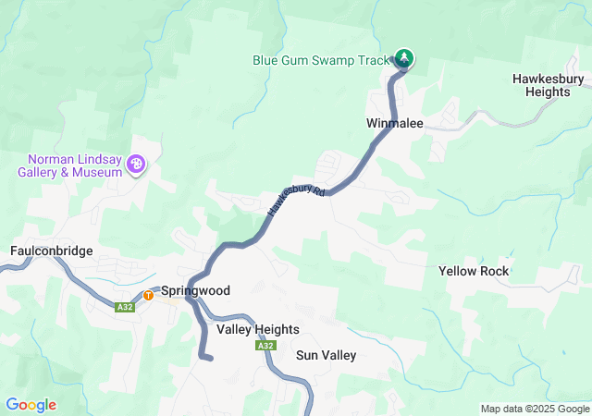Click the Blue Gum Swamp Track tree pin
Image resolution: width=592 pixels, height=416 pixels.
pyautogui.click(x=404, y=58)
